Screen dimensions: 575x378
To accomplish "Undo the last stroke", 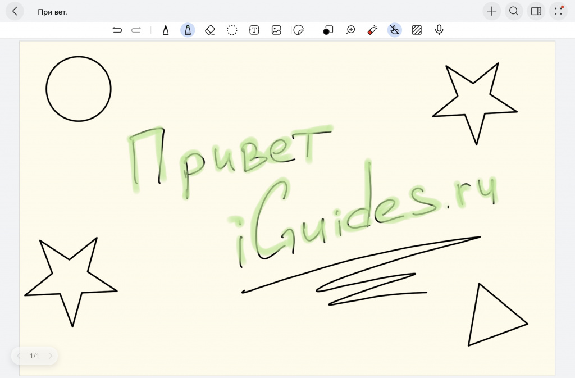I will click(117, 30).
